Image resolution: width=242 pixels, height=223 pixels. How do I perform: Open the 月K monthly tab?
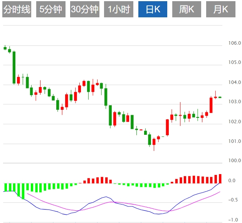pos(220,10)
